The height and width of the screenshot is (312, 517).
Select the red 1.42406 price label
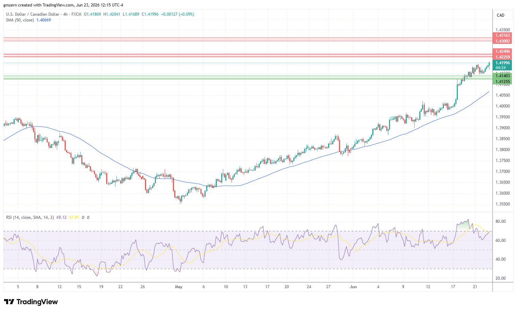pyautogui.click(x=502, y=51)
